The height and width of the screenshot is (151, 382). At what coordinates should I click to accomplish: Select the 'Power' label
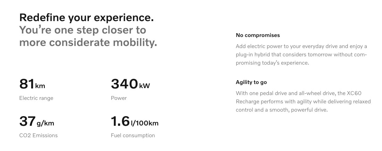click(x=119, y=98)
